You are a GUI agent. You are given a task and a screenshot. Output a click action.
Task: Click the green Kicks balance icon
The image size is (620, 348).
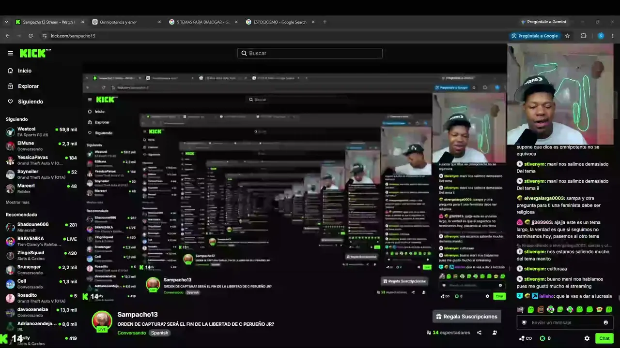pos(542,338)
